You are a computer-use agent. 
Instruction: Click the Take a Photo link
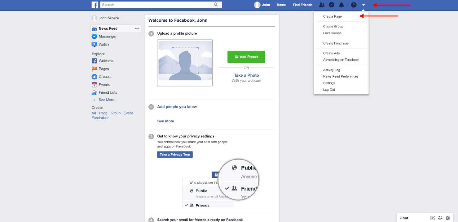tap(246, 75)
